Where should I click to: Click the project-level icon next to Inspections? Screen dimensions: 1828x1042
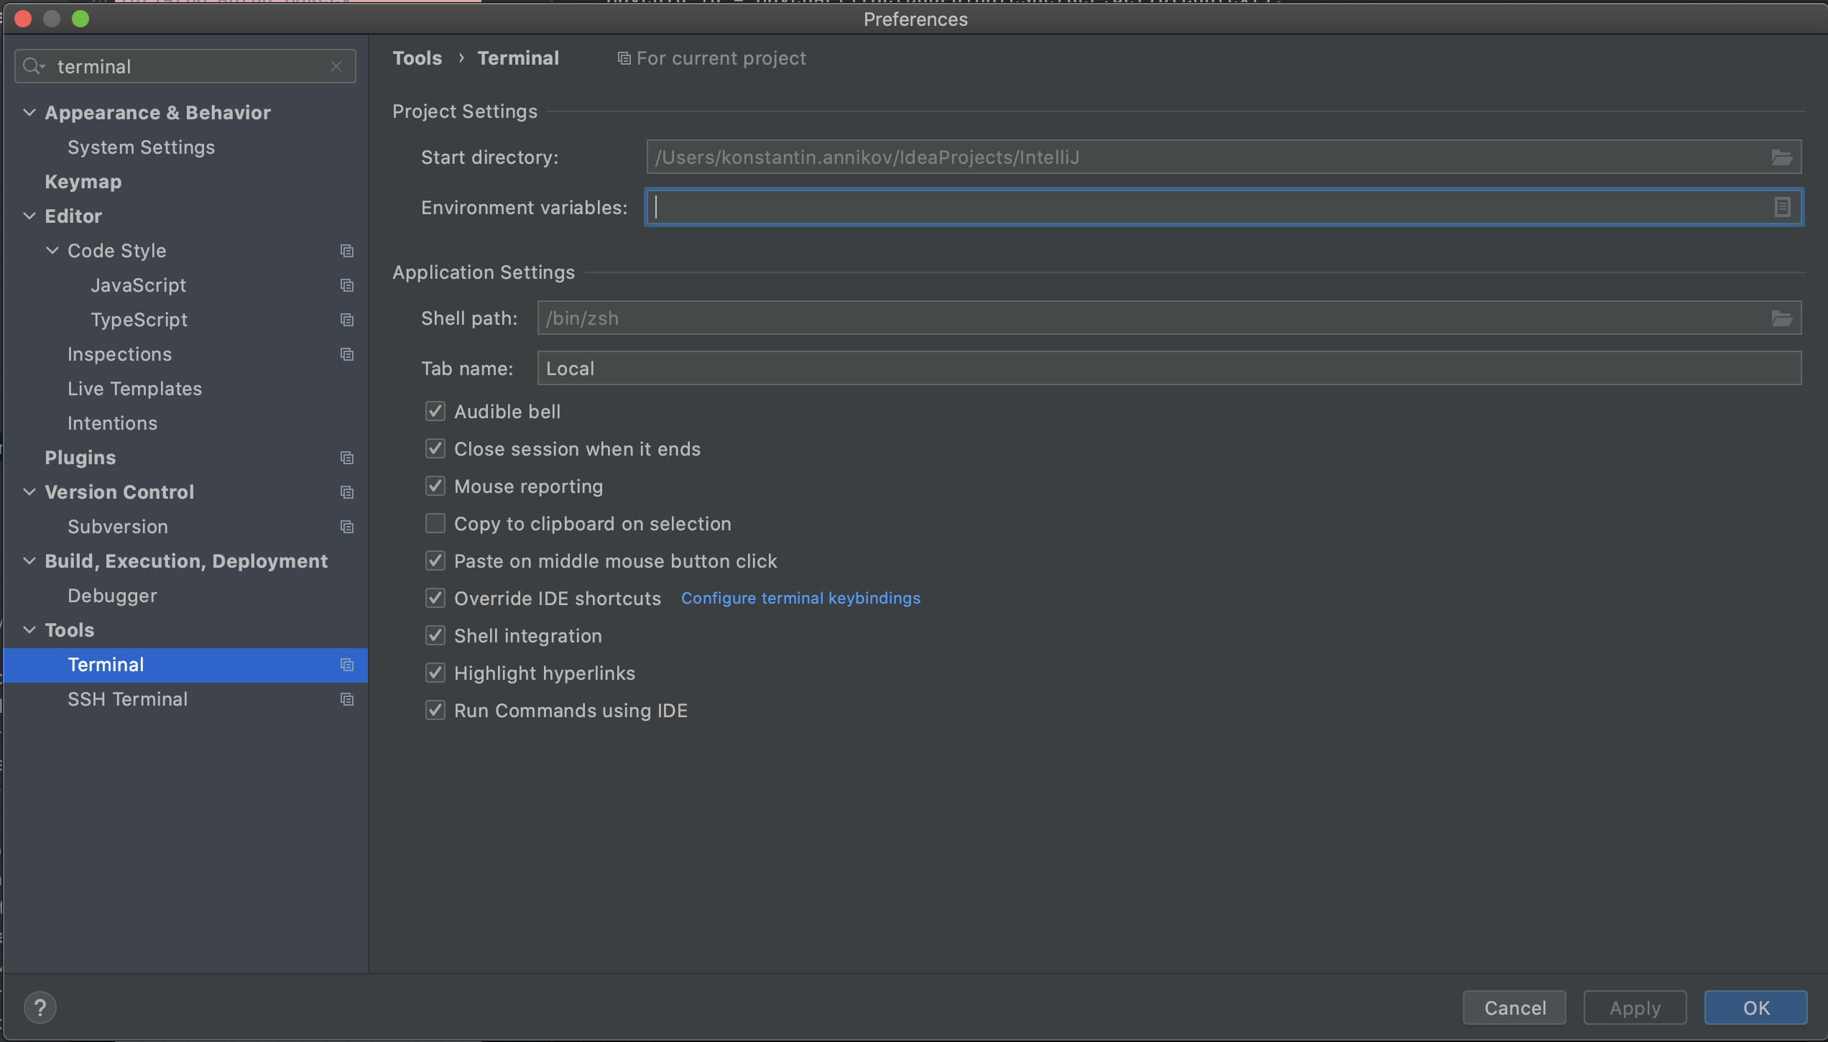[347, 354]
